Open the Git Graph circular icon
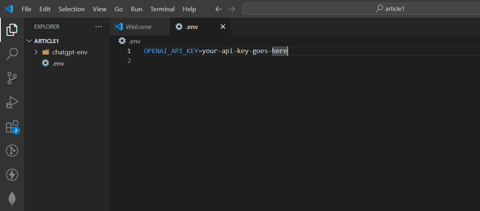This screenshot has width=480, height=211. (x=12, y=151)
